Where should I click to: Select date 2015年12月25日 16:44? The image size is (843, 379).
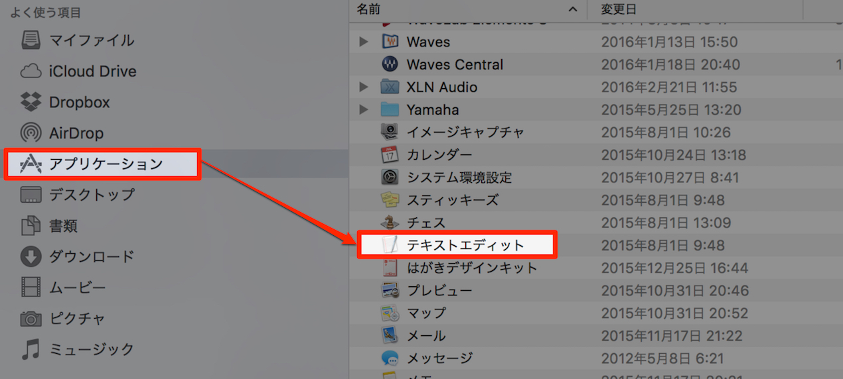pos(674,268)
